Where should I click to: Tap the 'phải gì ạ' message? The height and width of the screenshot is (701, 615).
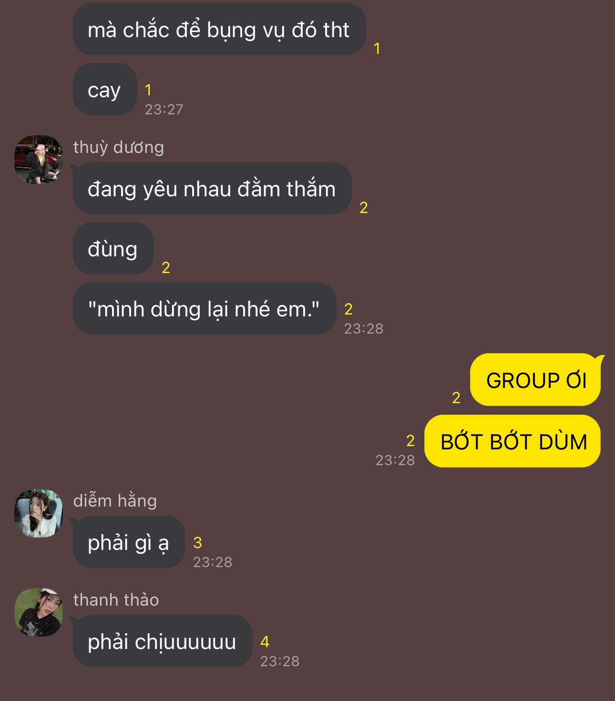[129, 542]
